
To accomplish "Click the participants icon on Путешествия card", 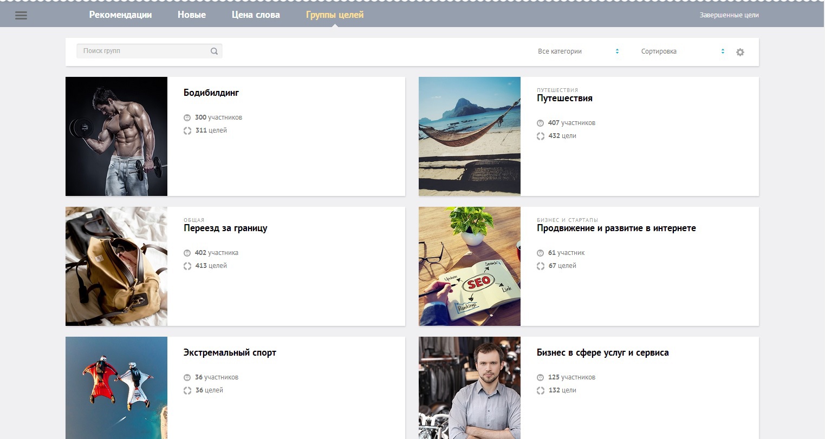I will pyautogui.click(x=540, y=122).
